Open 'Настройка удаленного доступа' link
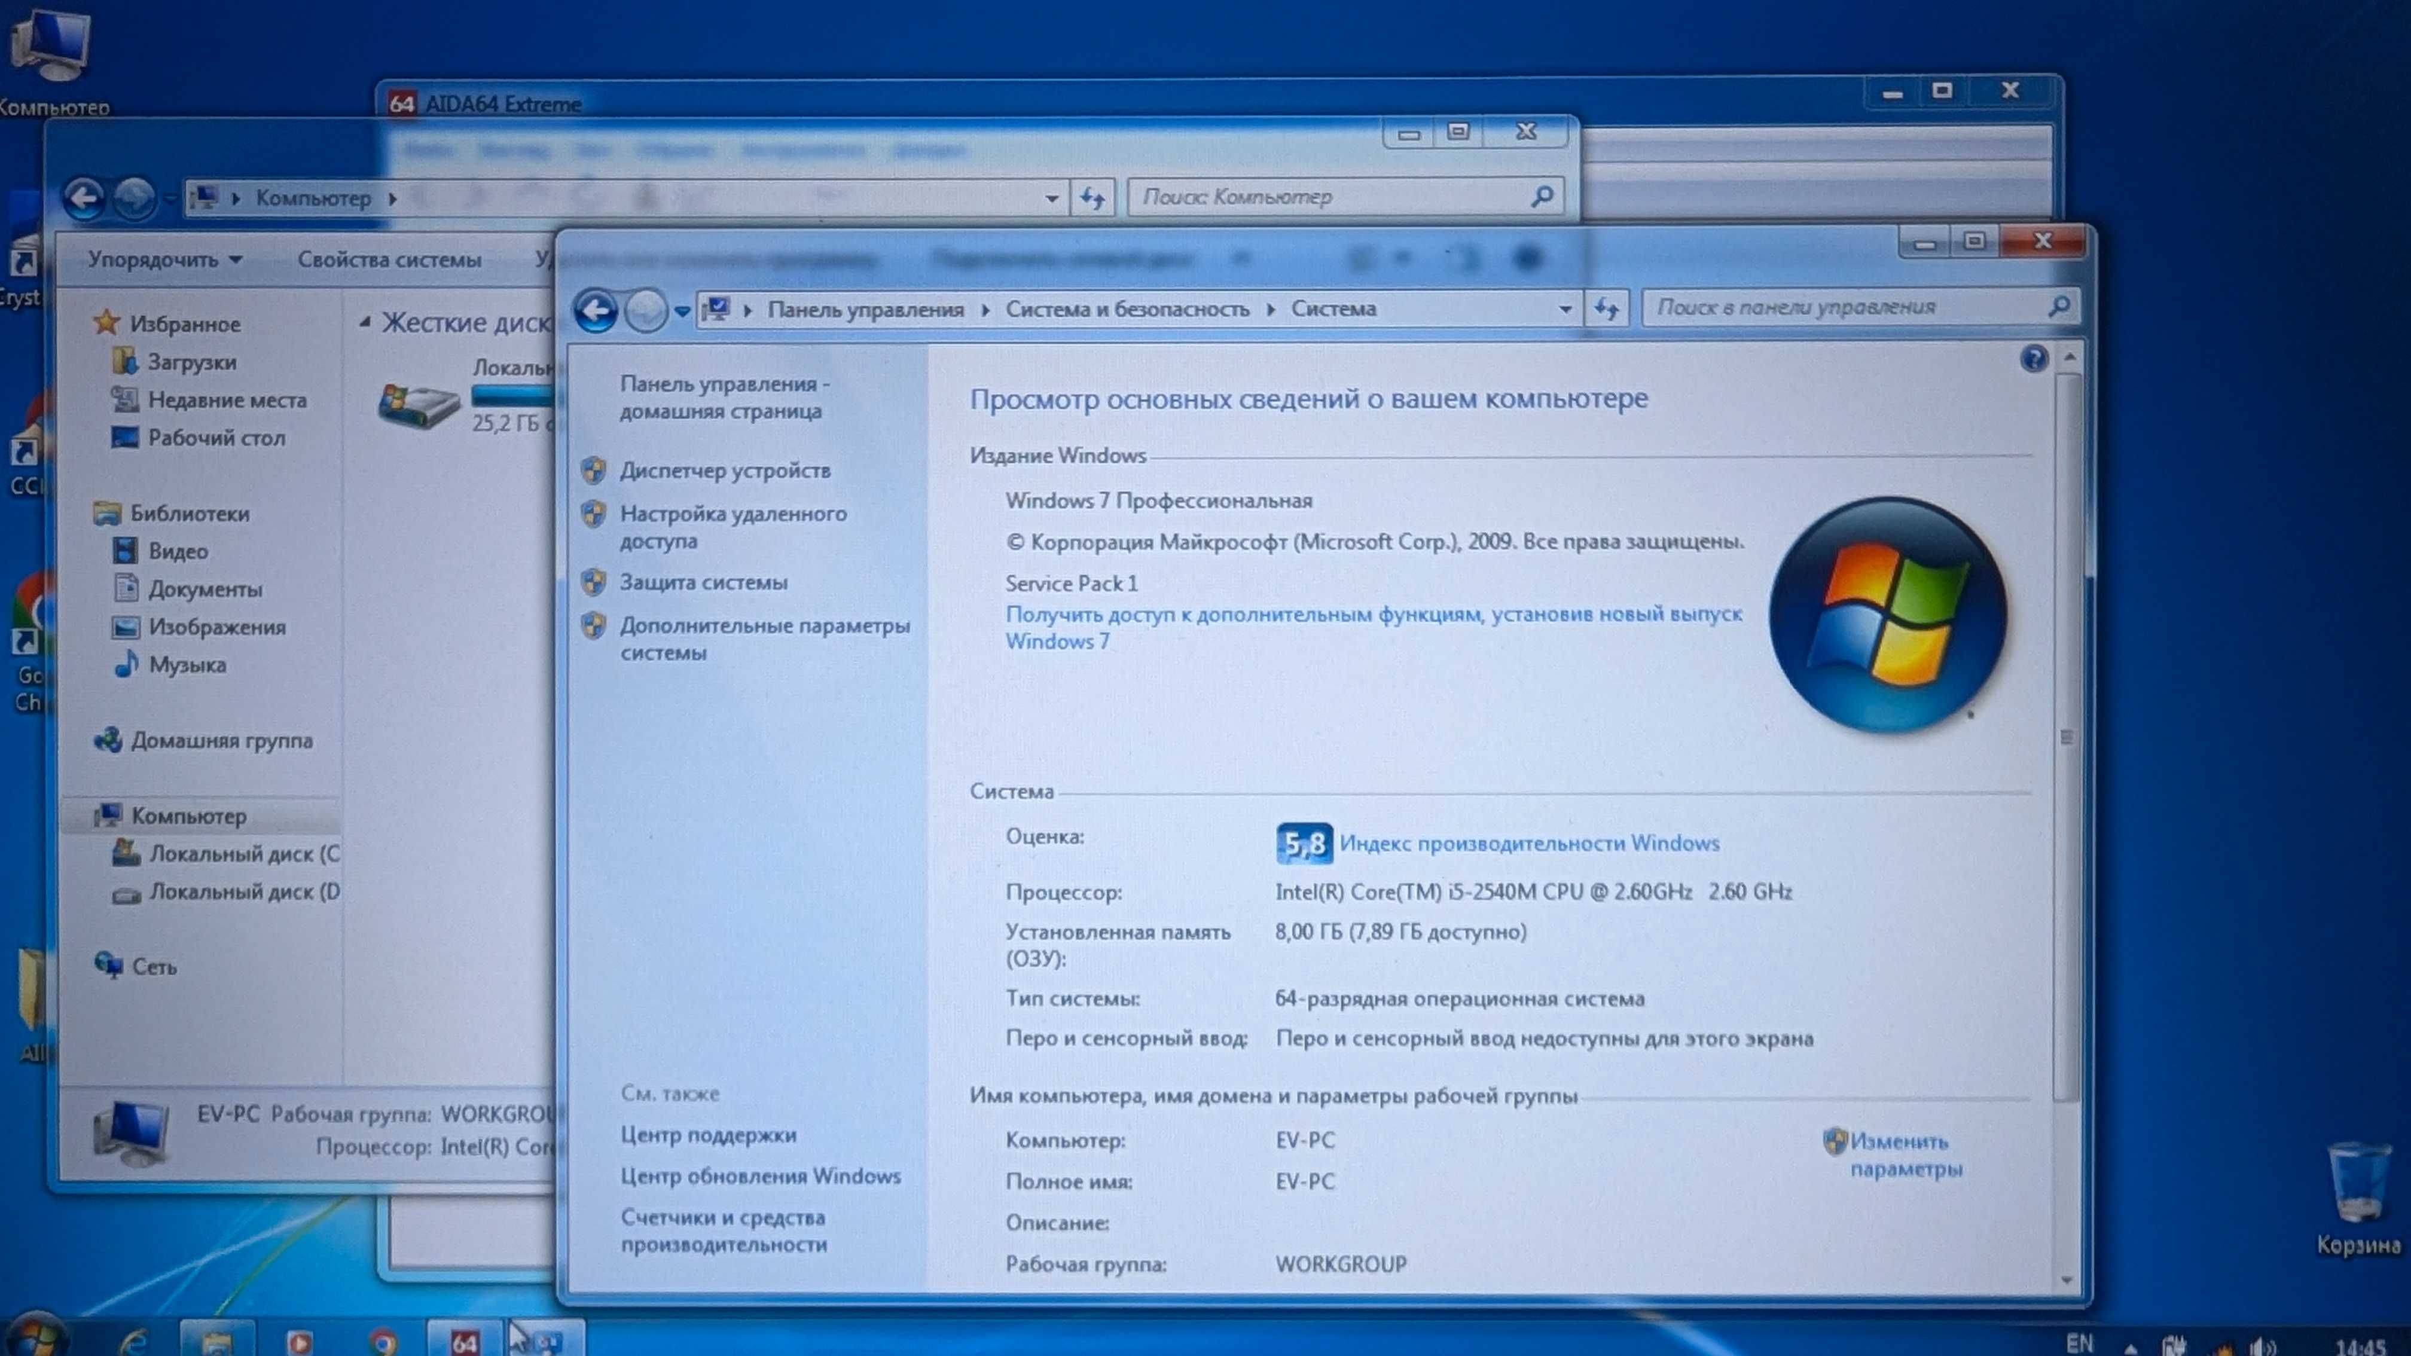Screen dimensions: 2411x1356 point(733,527)
